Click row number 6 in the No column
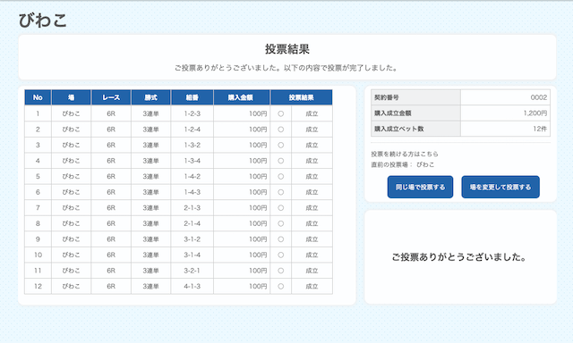Viewport: 573px width, 343px height. 38,192
